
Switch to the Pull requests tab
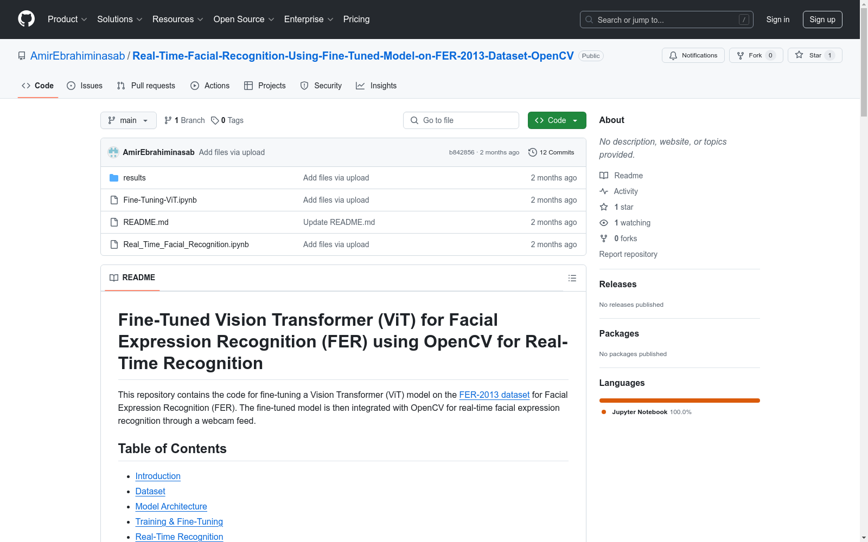pos(146,86)
